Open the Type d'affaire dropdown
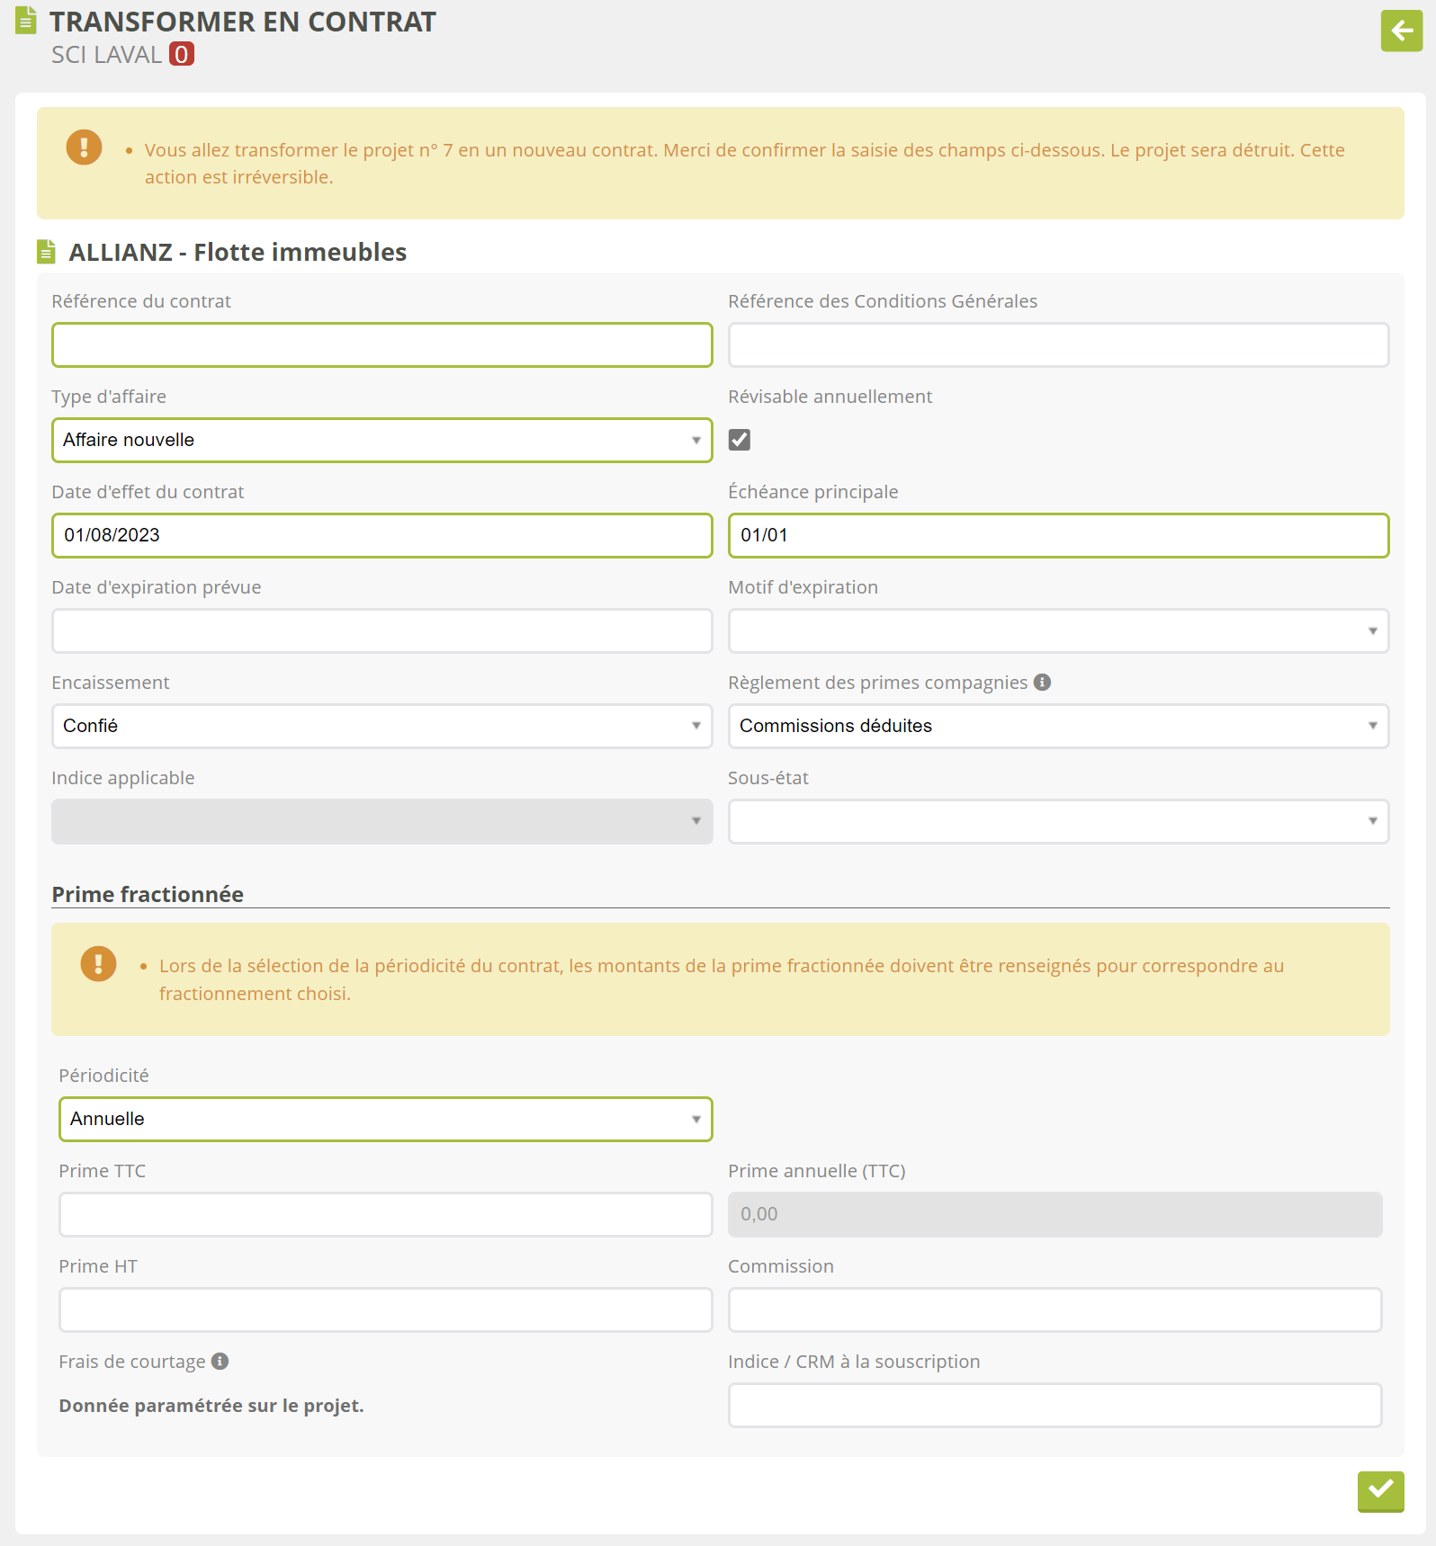This screenshot has height=1546, width=1436. click(x=381, y=441)
